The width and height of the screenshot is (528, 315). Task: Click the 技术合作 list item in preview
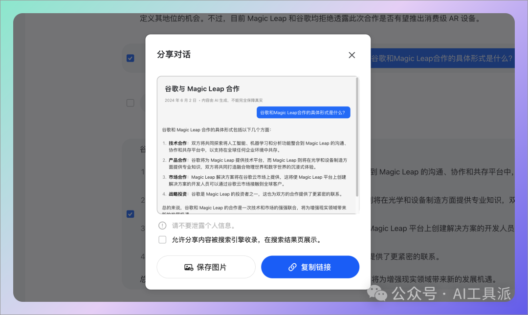pos(255,147)
